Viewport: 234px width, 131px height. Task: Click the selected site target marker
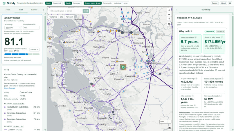click(x=123, y=67)
